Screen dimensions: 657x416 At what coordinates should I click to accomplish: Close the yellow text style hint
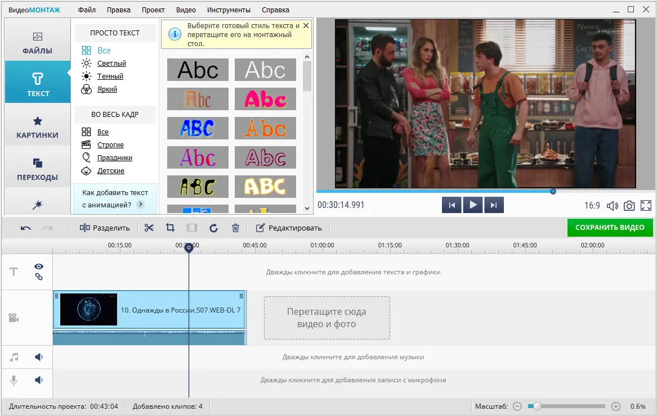point(306,25)
